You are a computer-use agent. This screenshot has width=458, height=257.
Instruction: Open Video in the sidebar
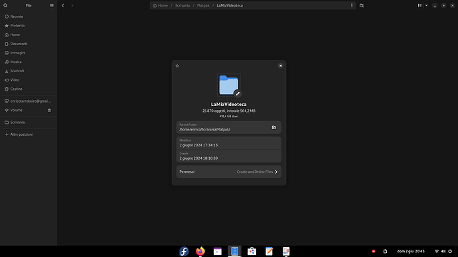[29, 80]
